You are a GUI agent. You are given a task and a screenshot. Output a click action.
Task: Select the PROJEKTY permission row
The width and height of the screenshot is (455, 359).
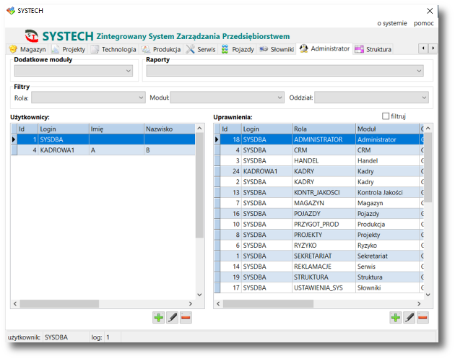[318, 235]
